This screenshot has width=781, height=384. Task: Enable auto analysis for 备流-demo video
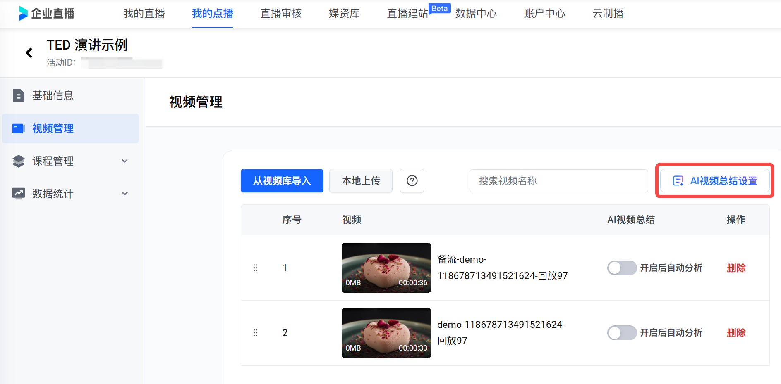click(x=622, y=268)
